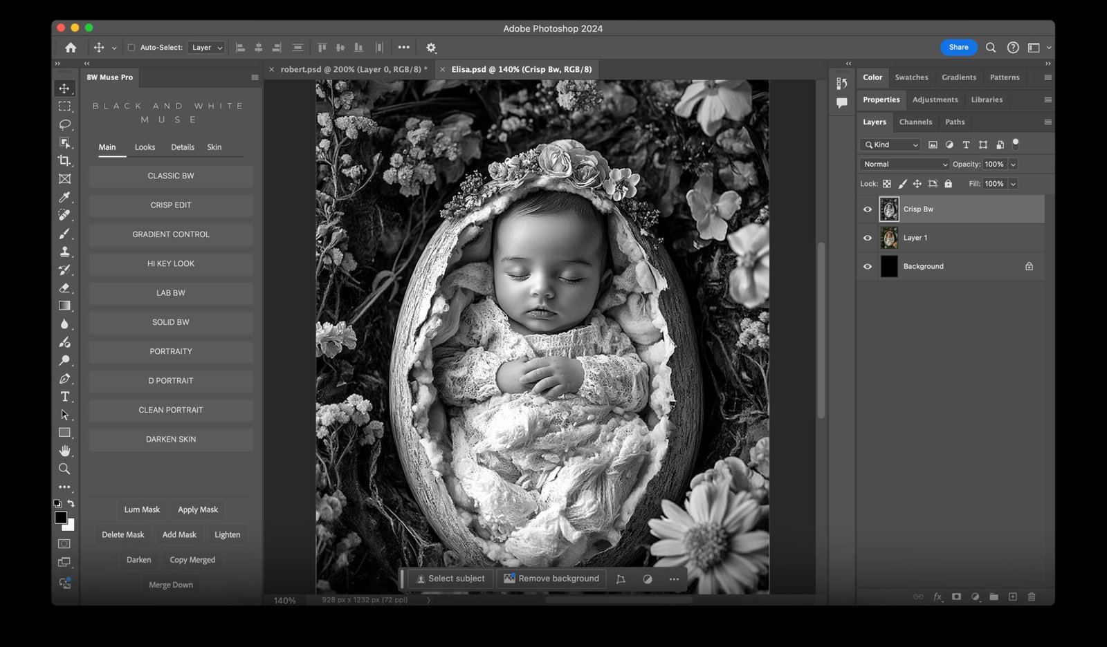Click Remove background button
Screen dimensions: 1107x647
[x=551, y=579]
